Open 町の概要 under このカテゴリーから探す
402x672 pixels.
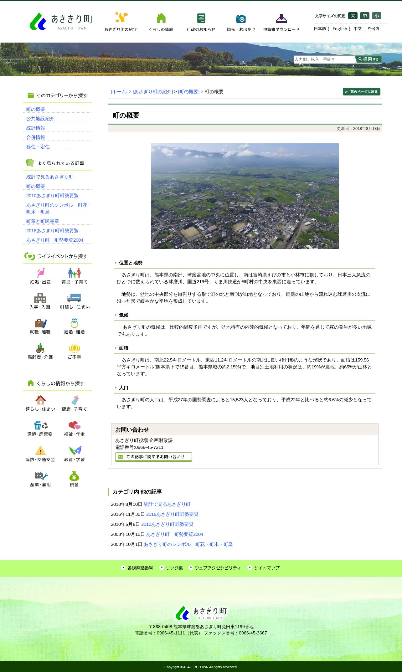pos(36,109)
